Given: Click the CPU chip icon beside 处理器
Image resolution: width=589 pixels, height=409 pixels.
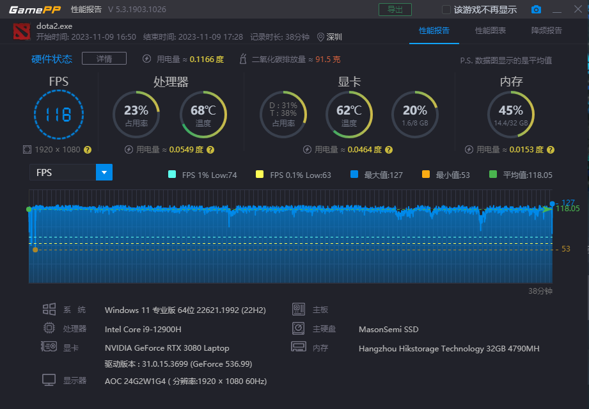Looking at the screenshot, I should coord(49,328).
